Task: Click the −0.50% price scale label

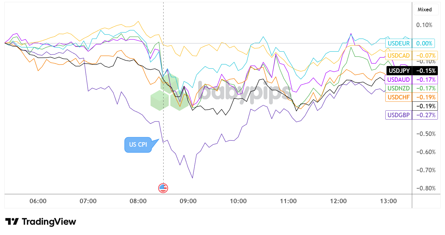Action: (424, 134)
